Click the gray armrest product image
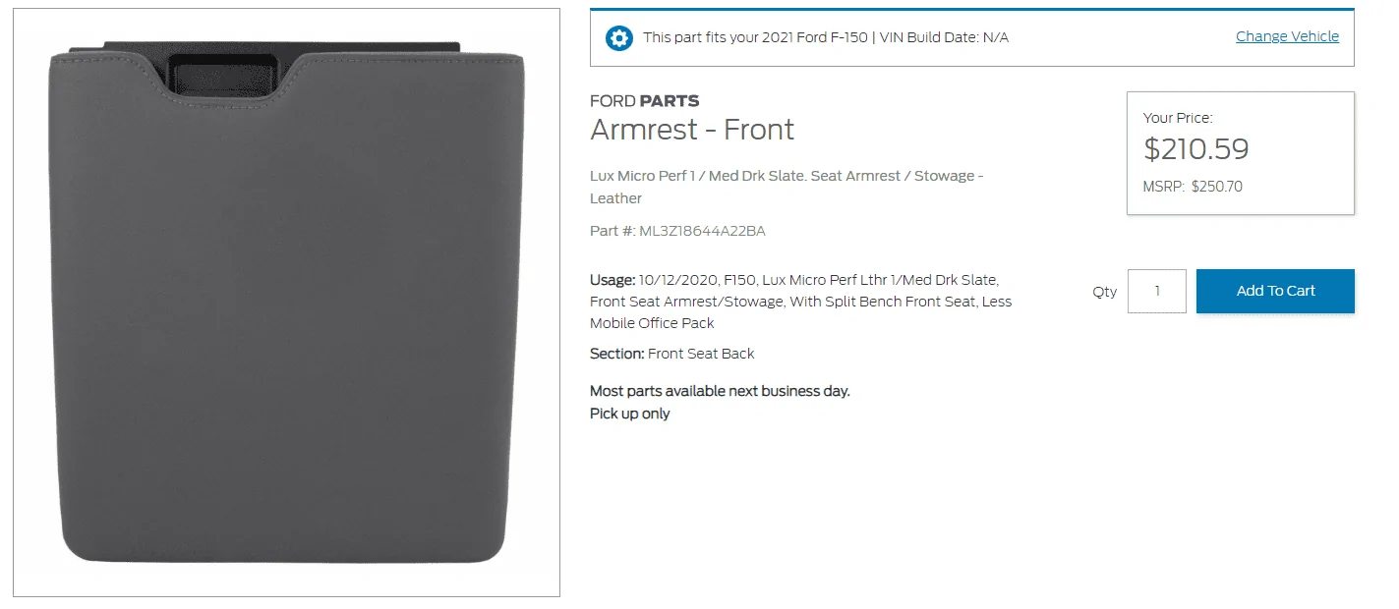Screen dimensions: 1399x609 286,324
